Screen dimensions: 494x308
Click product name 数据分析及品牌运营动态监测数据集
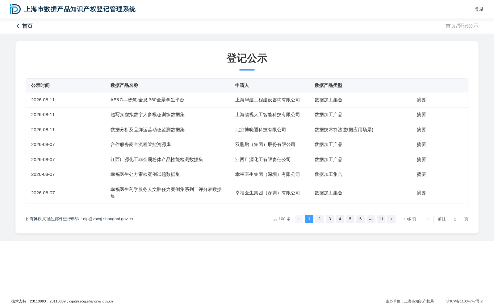(x=148, y=130)
